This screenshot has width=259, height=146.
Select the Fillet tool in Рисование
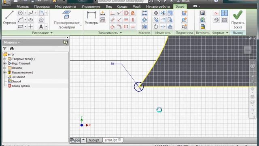pos(41,13)
